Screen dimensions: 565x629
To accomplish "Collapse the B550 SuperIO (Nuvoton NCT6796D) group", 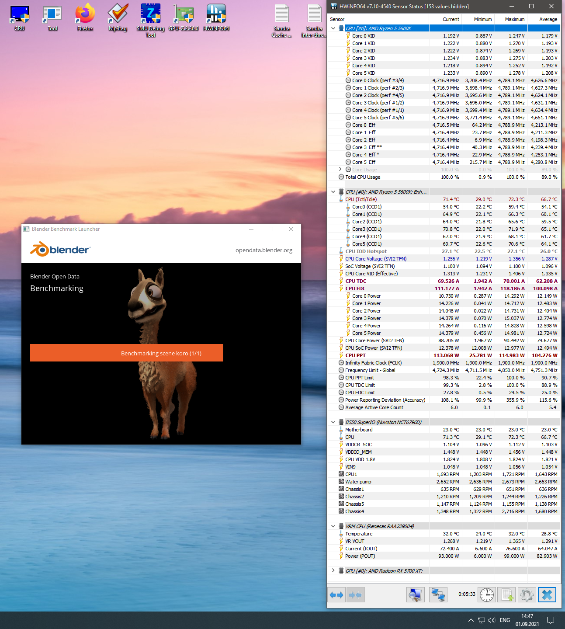I will click(333, 422).
